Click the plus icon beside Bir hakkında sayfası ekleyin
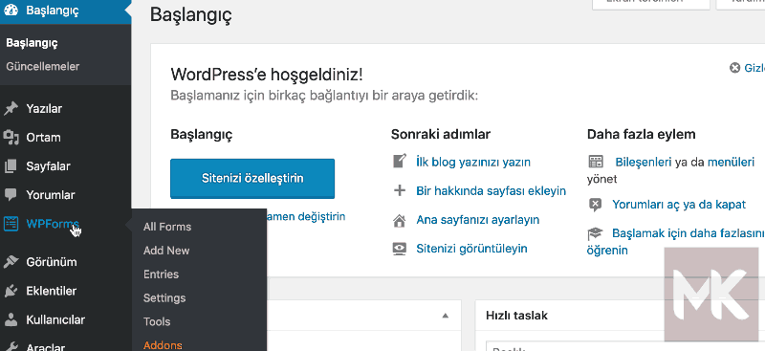This screenshot has height=351, width=765. [400, 190]
